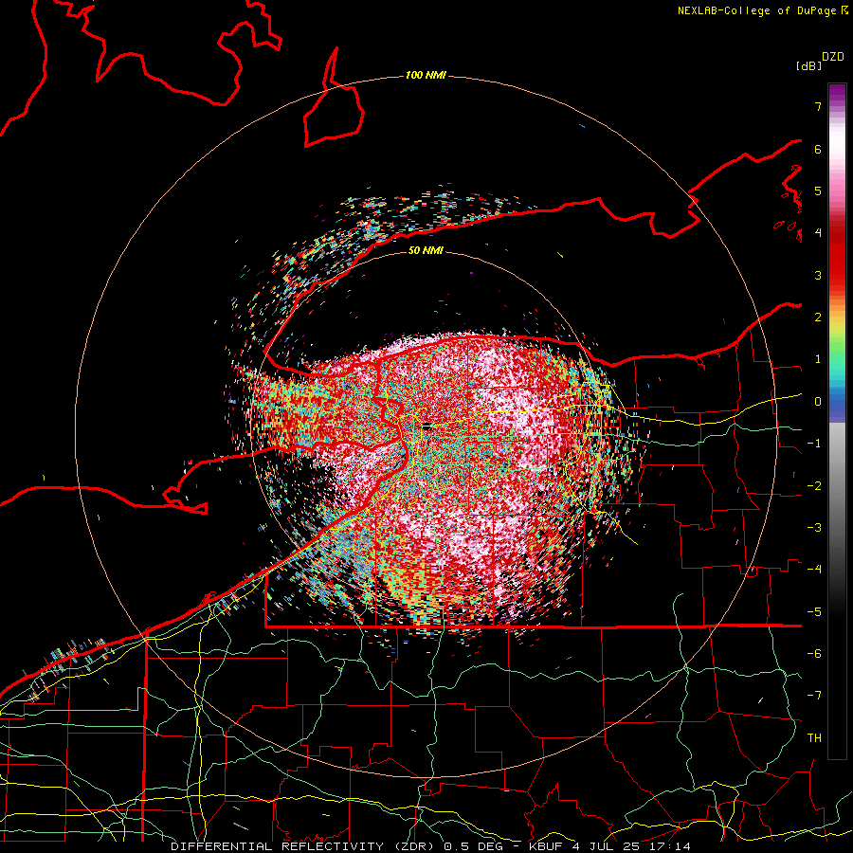Click the -1 value on color scale
The image size is (853, 853).
(x=814, y=444)
